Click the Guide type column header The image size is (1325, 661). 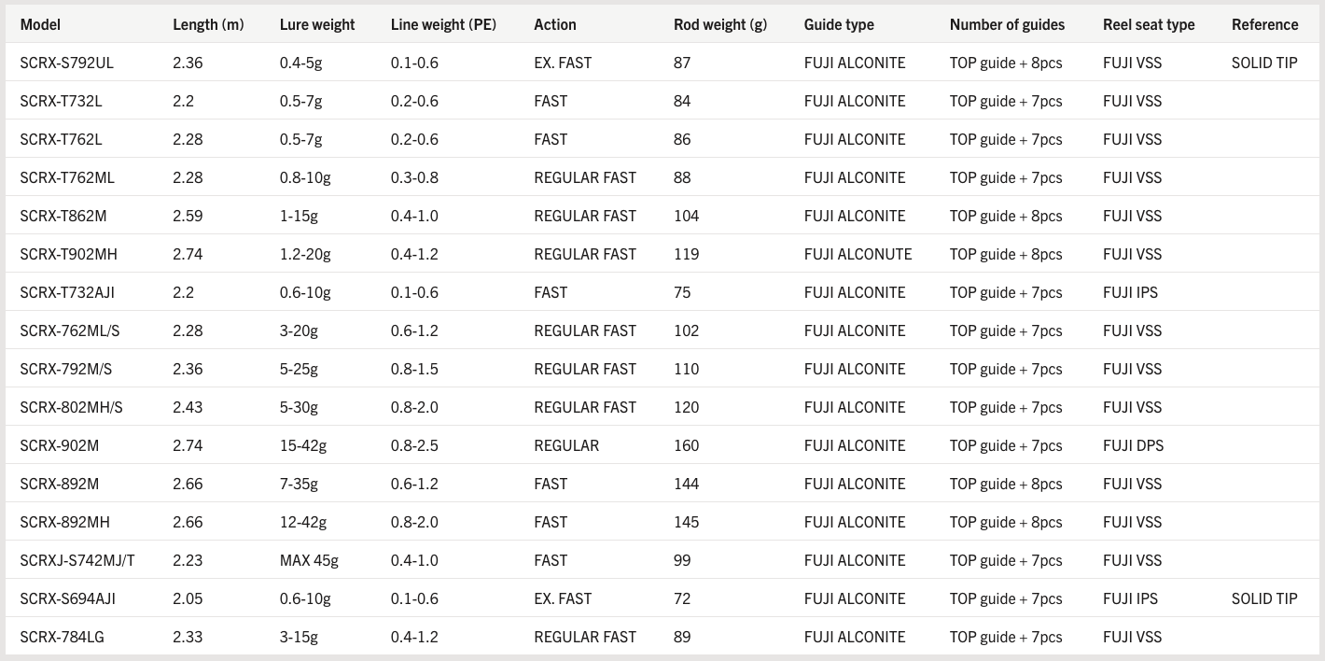click(840, 24)
